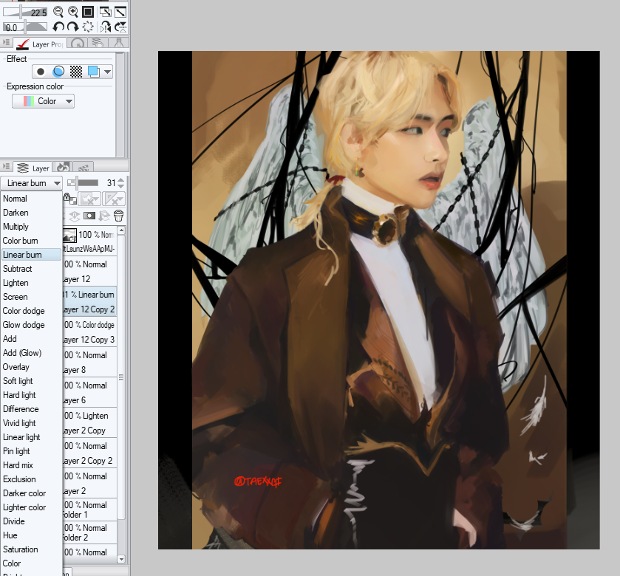Choose Hard mix blending mode
The width and height of the screenshot is (620, 576).
coord(31,465)
